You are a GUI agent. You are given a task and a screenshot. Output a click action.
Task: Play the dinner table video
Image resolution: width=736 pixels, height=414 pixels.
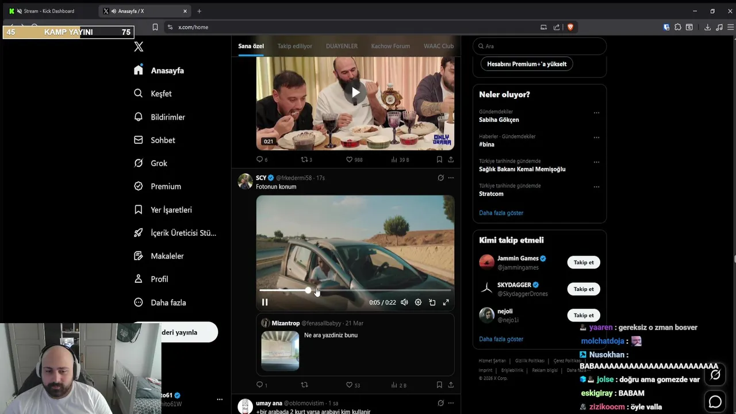tap(355, 92)
